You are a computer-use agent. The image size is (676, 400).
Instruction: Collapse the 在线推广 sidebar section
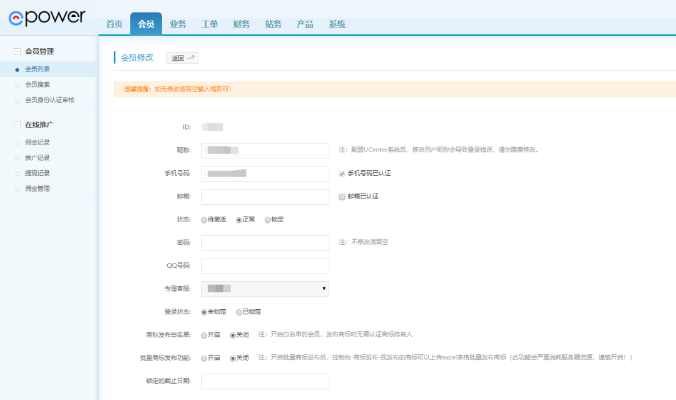pos(18,125)
